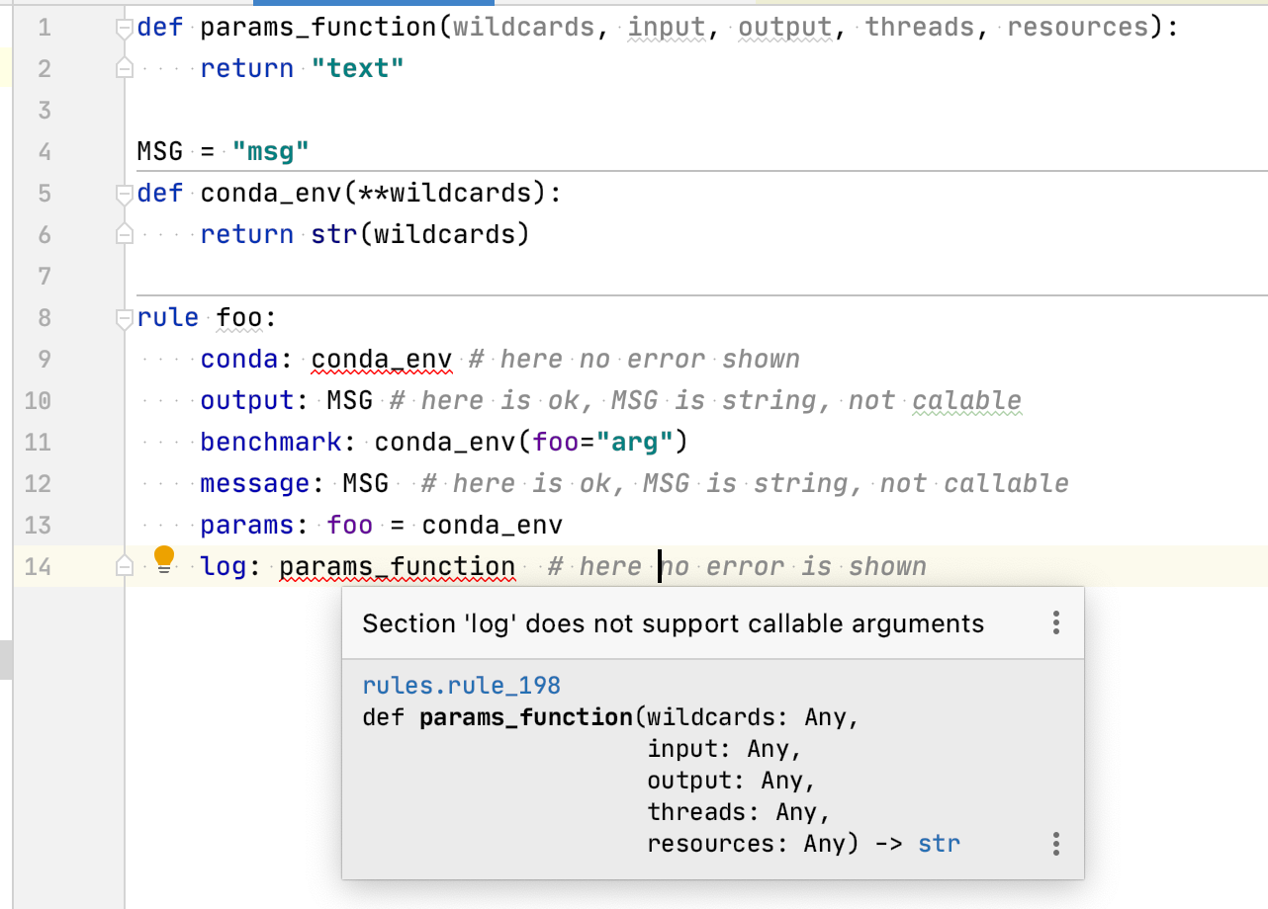Open the kebab menu at the popup bottom
Viewport: 1268px width, 909px height.
point(1056,844)
